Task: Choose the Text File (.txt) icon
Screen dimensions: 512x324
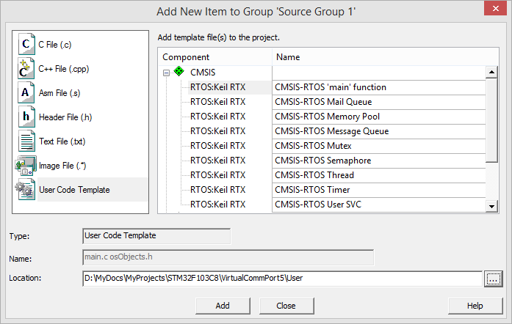Action: tap(26, 141)
